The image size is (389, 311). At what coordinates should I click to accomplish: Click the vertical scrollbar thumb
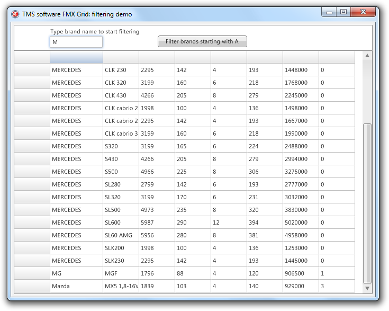(x=367, y=203)
